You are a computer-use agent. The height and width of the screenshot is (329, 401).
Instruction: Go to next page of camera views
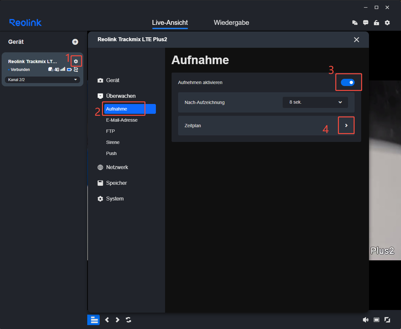(x=118, y=320)
